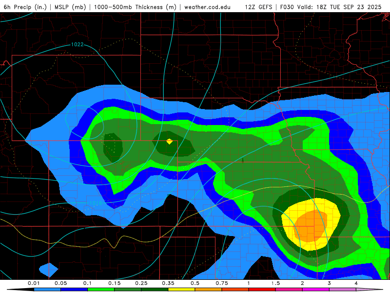Click the 0.25 legend value
The height and width of the screenshot is (292, 390).
(141, 283)
